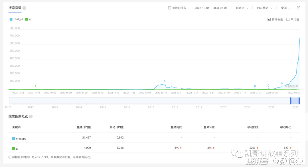Enable the 对比时间段 checkbox
Image resolution: width=308 pixels, height=167 pixels.
170,8
